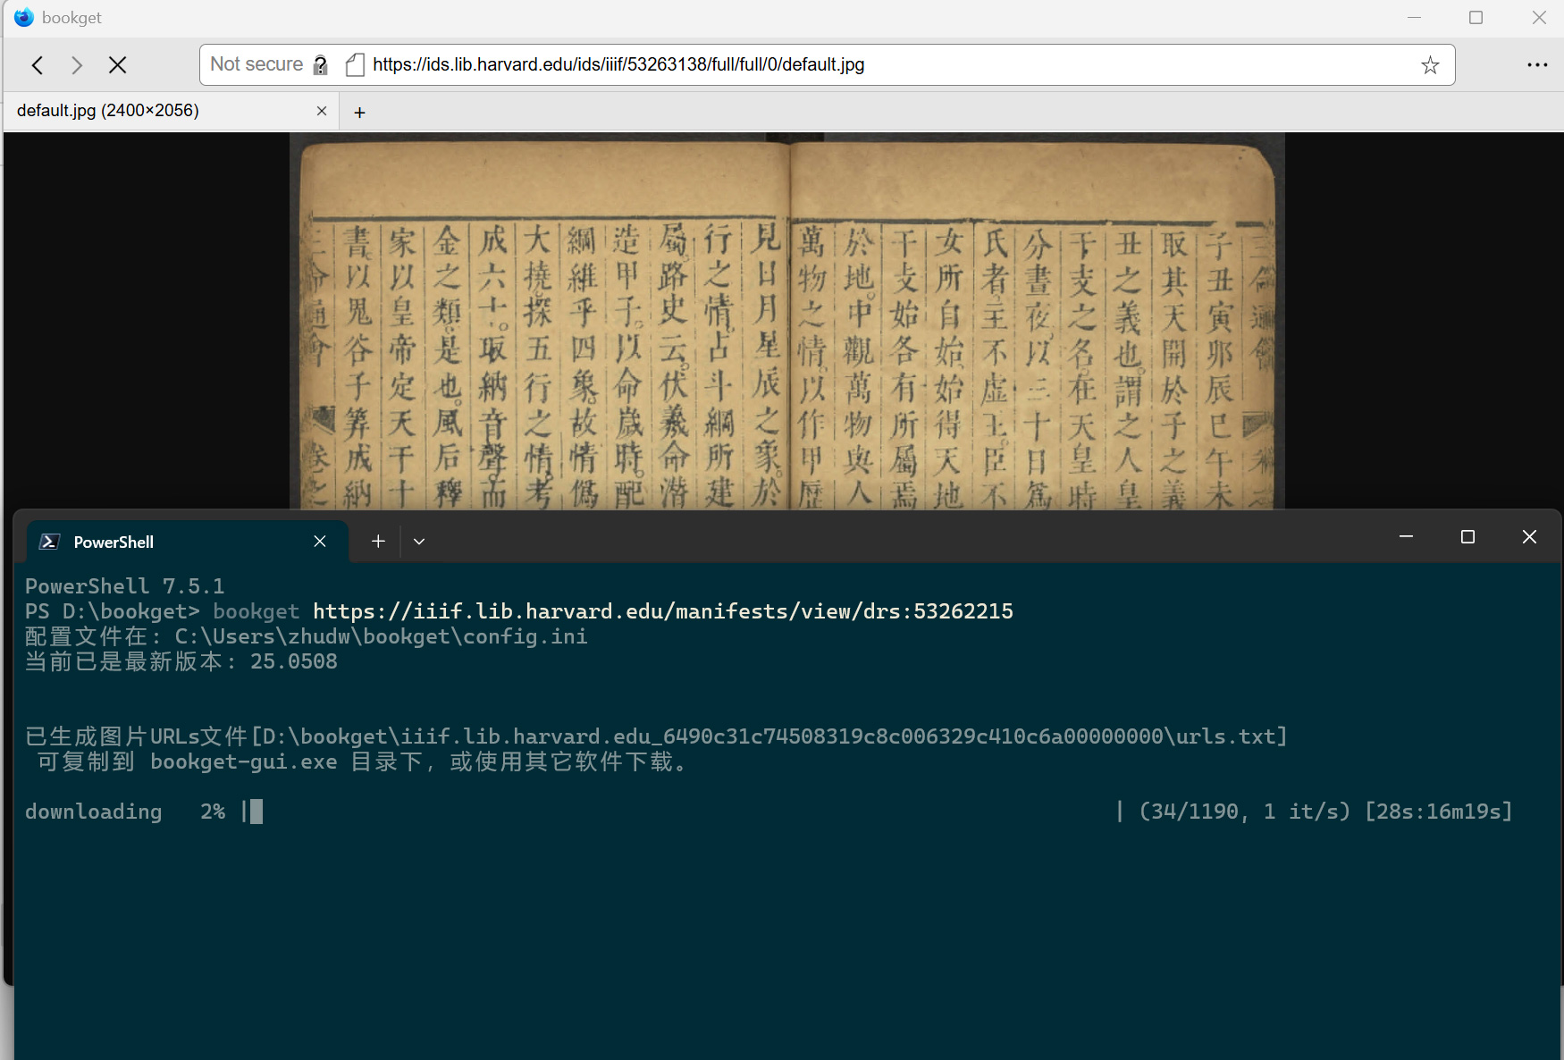Screen dimensions: 1564x1060
Task: Bookmark this page with the star
Action: pyautogui.click(x=1430, y=64)
